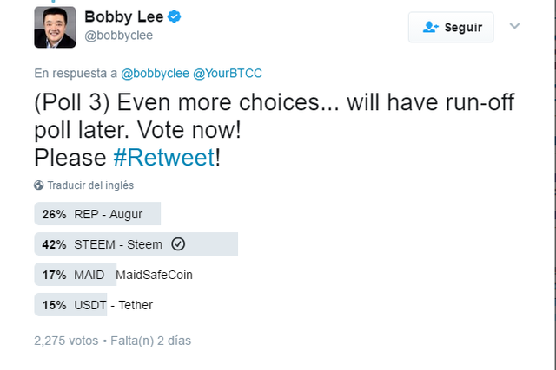
Task: Expand the tweet options chevron menu
Action: click(514, 26)
